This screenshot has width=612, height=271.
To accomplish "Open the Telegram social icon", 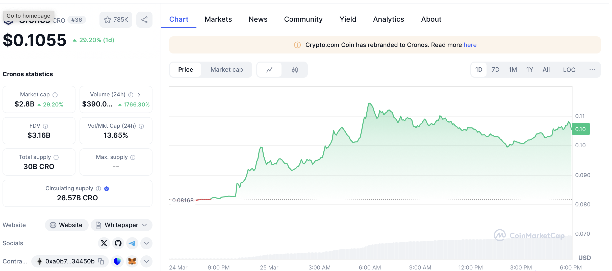I will pyautogui.click(x=132, y=243).
